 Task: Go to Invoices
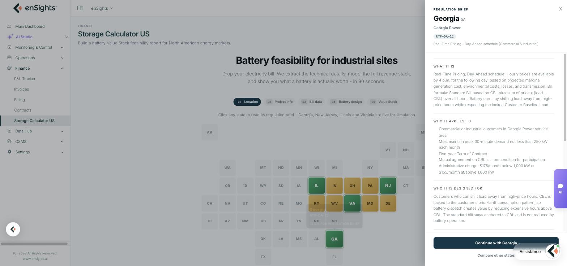point(21,89)
